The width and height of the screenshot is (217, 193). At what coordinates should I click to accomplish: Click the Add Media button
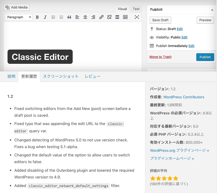[16, 7]
